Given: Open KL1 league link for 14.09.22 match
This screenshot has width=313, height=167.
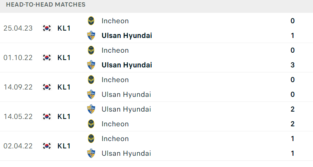Looking at the screenshot, I should pyautogui.click(x=64, y=87).
